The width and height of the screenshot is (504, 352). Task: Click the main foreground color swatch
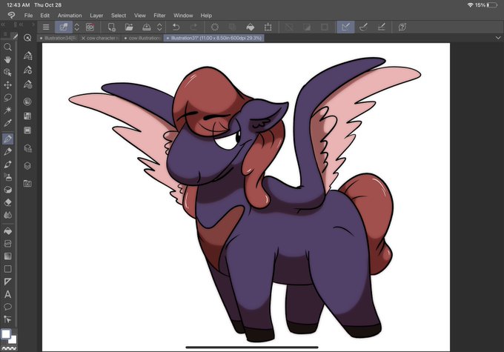click(5, 334)
